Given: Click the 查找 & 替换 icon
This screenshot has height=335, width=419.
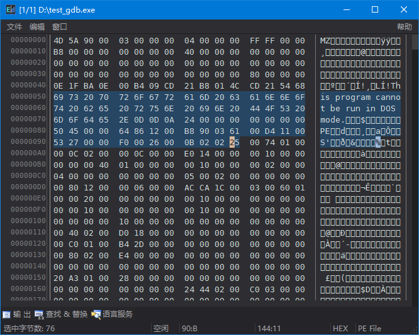Looking at the screenshot, I should coord(39,315).
